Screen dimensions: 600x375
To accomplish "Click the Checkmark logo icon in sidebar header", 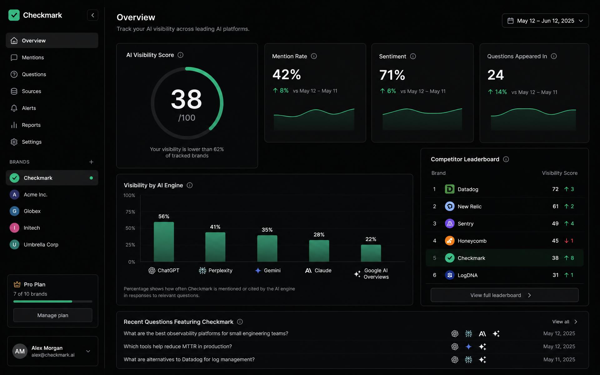I will [x=14, y=15].
